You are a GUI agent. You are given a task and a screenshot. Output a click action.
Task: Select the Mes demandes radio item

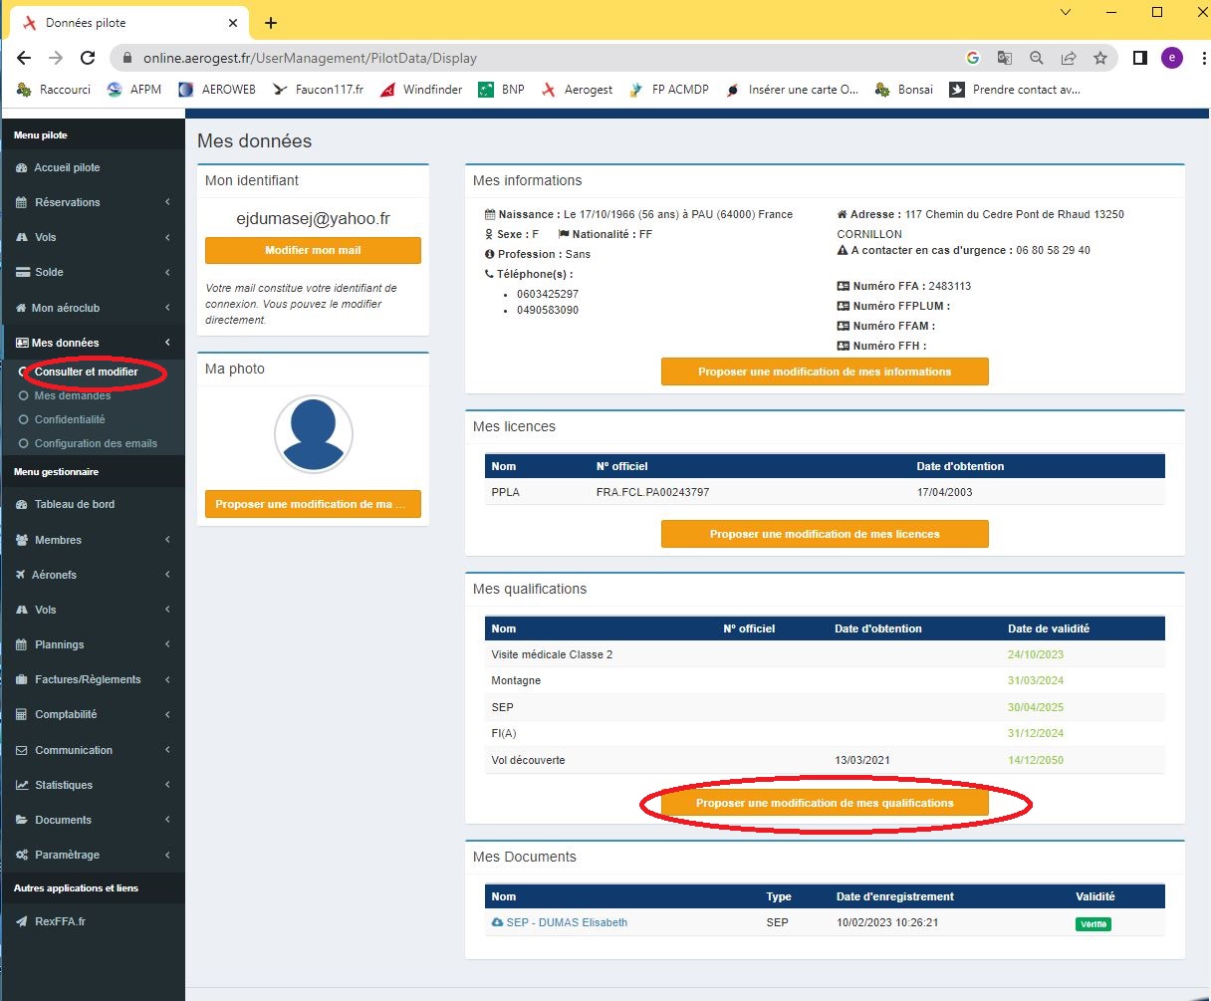coord(24,395)
